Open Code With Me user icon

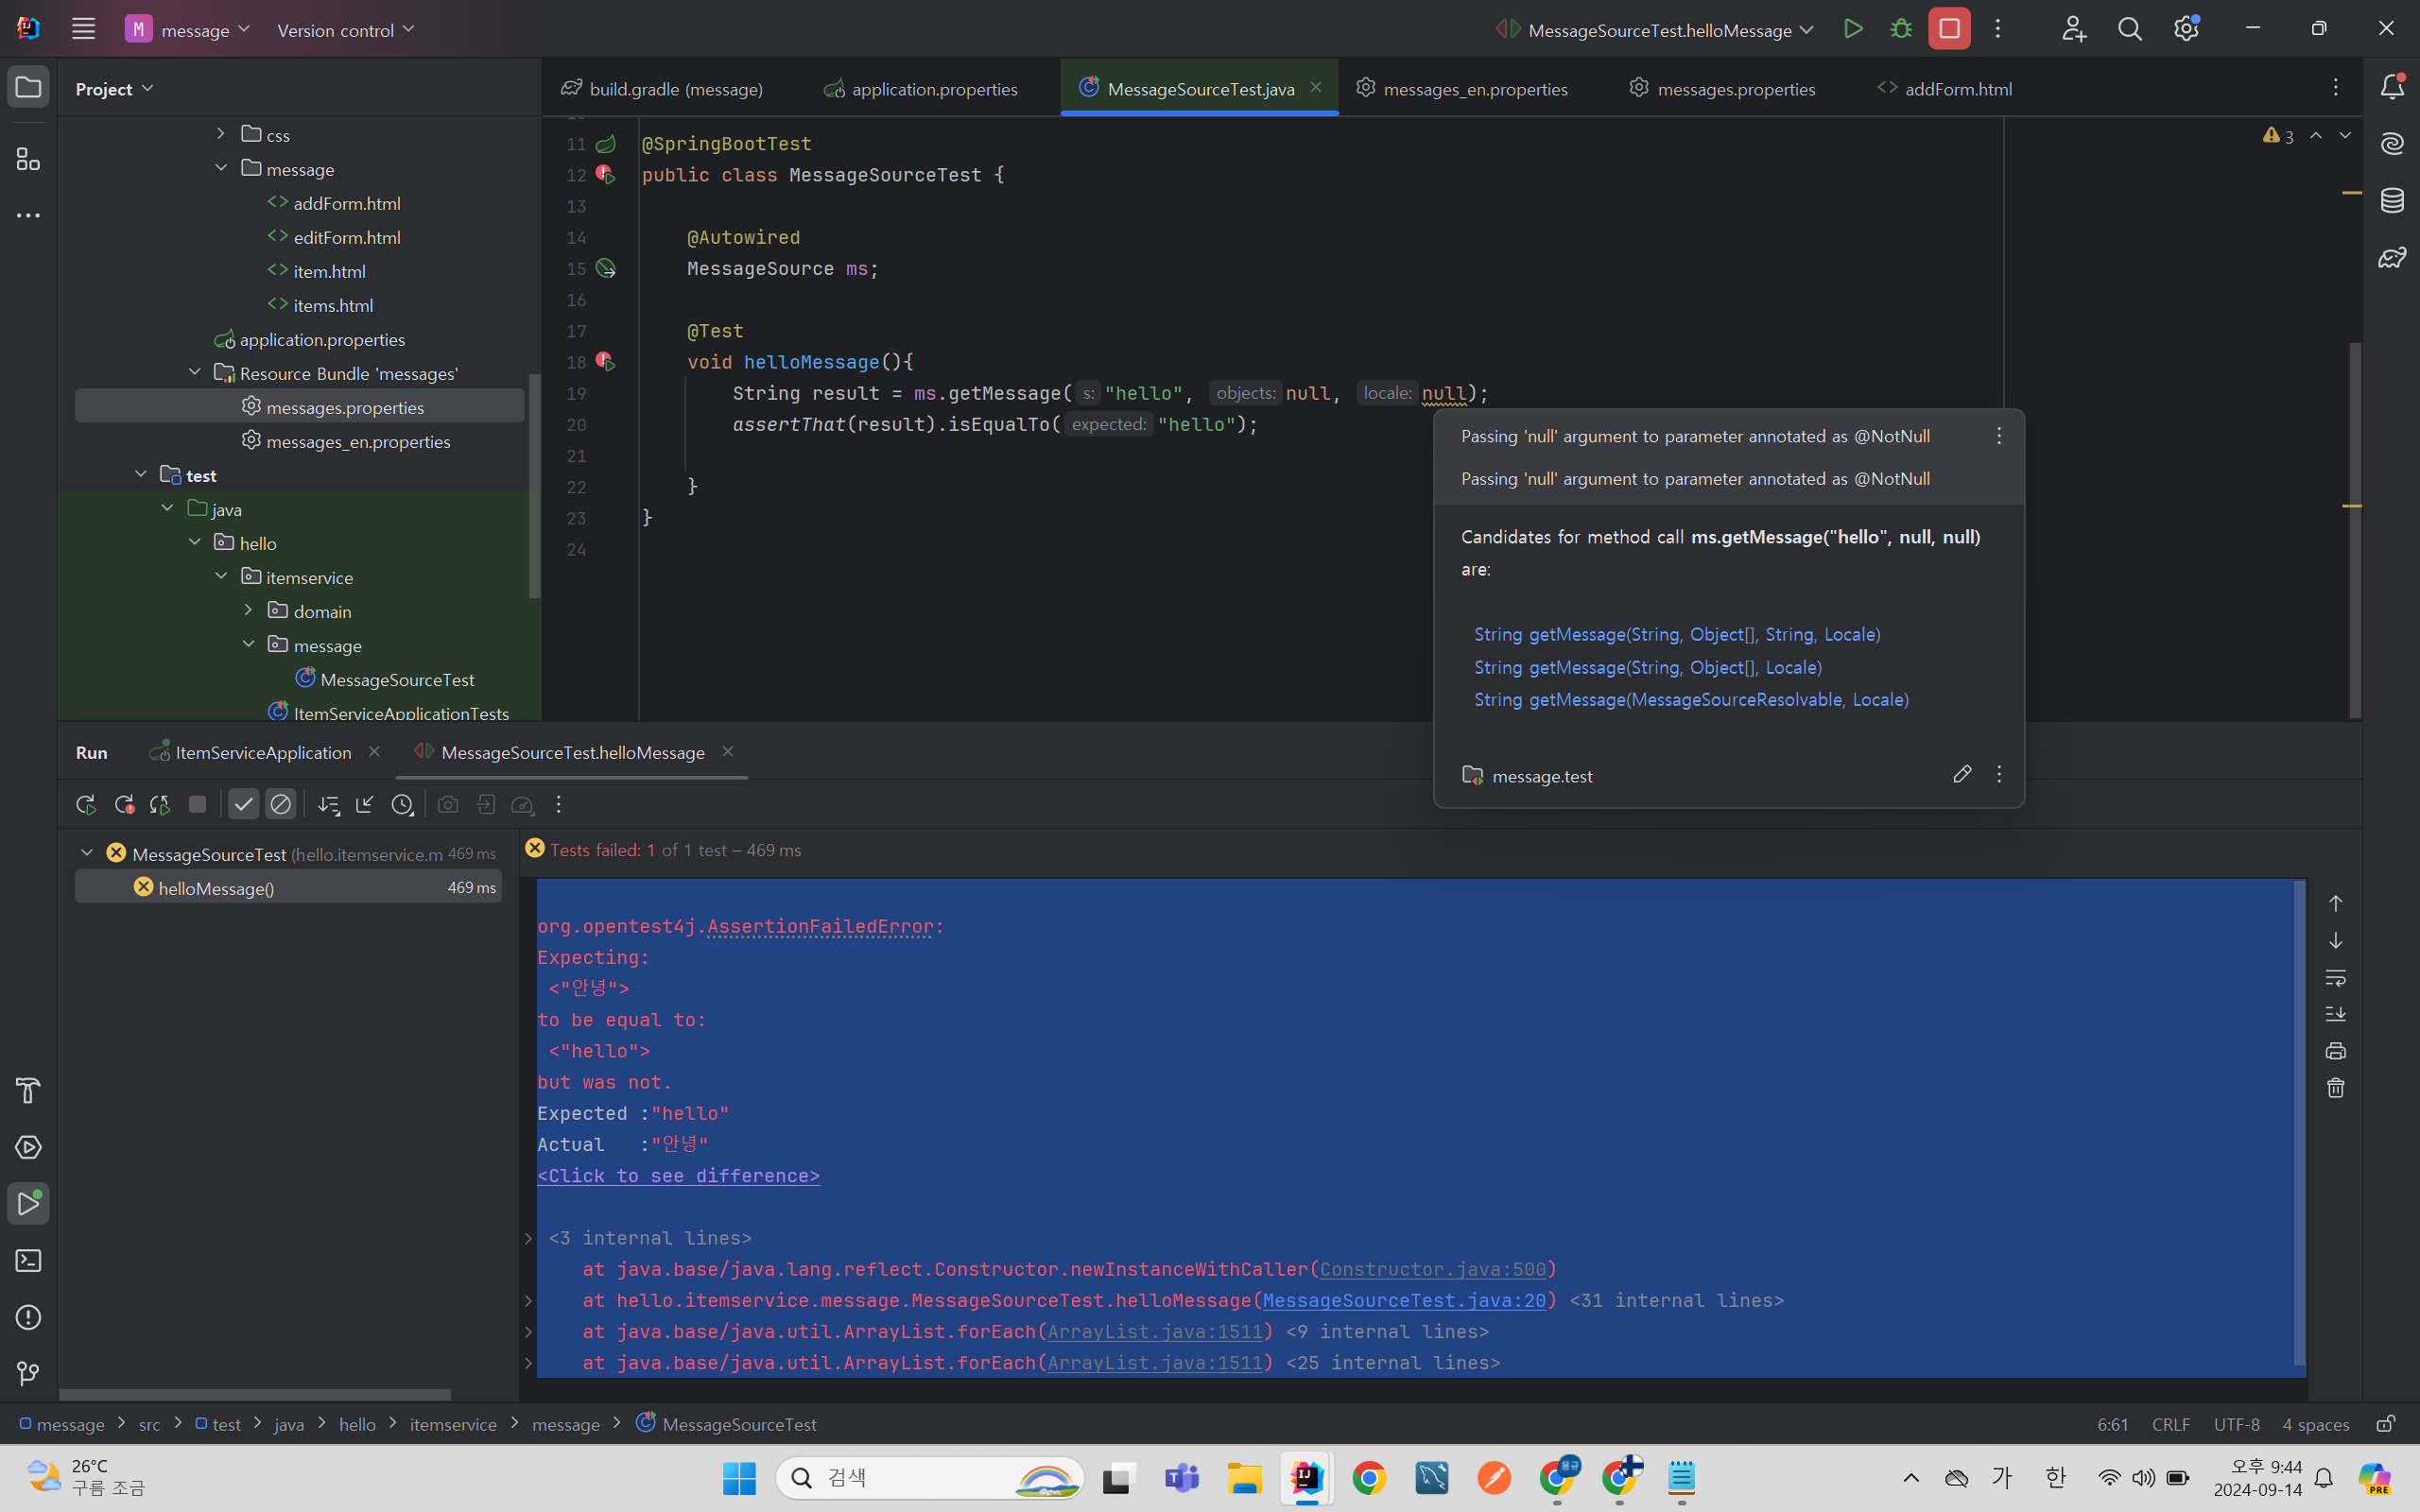pos(2074,29)
